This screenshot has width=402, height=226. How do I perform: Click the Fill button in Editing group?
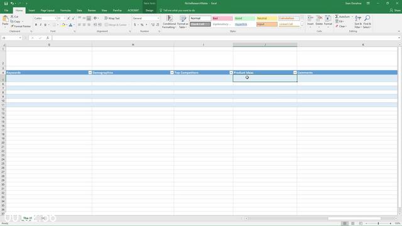(x=340, y=21)
